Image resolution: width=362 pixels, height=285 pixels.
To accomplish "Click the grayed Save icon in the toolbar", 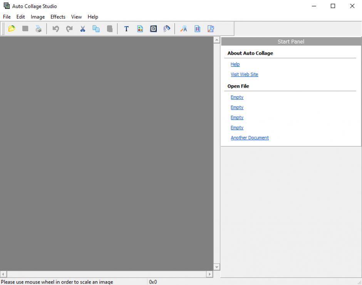I will click(x=25, y=29).
